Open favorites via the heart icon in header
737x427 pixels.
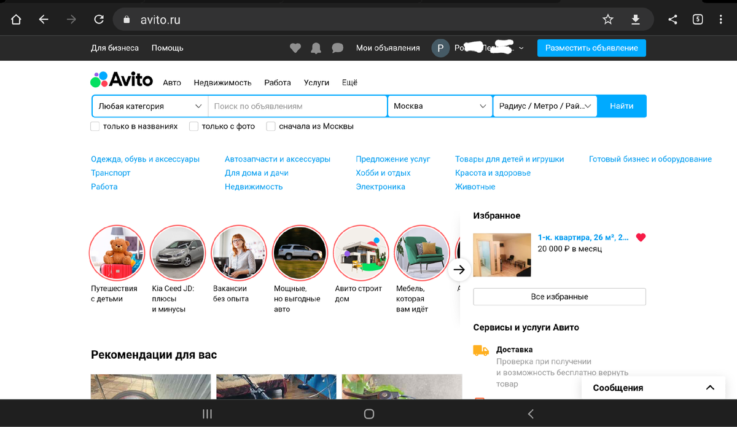(x=295, y=48)
